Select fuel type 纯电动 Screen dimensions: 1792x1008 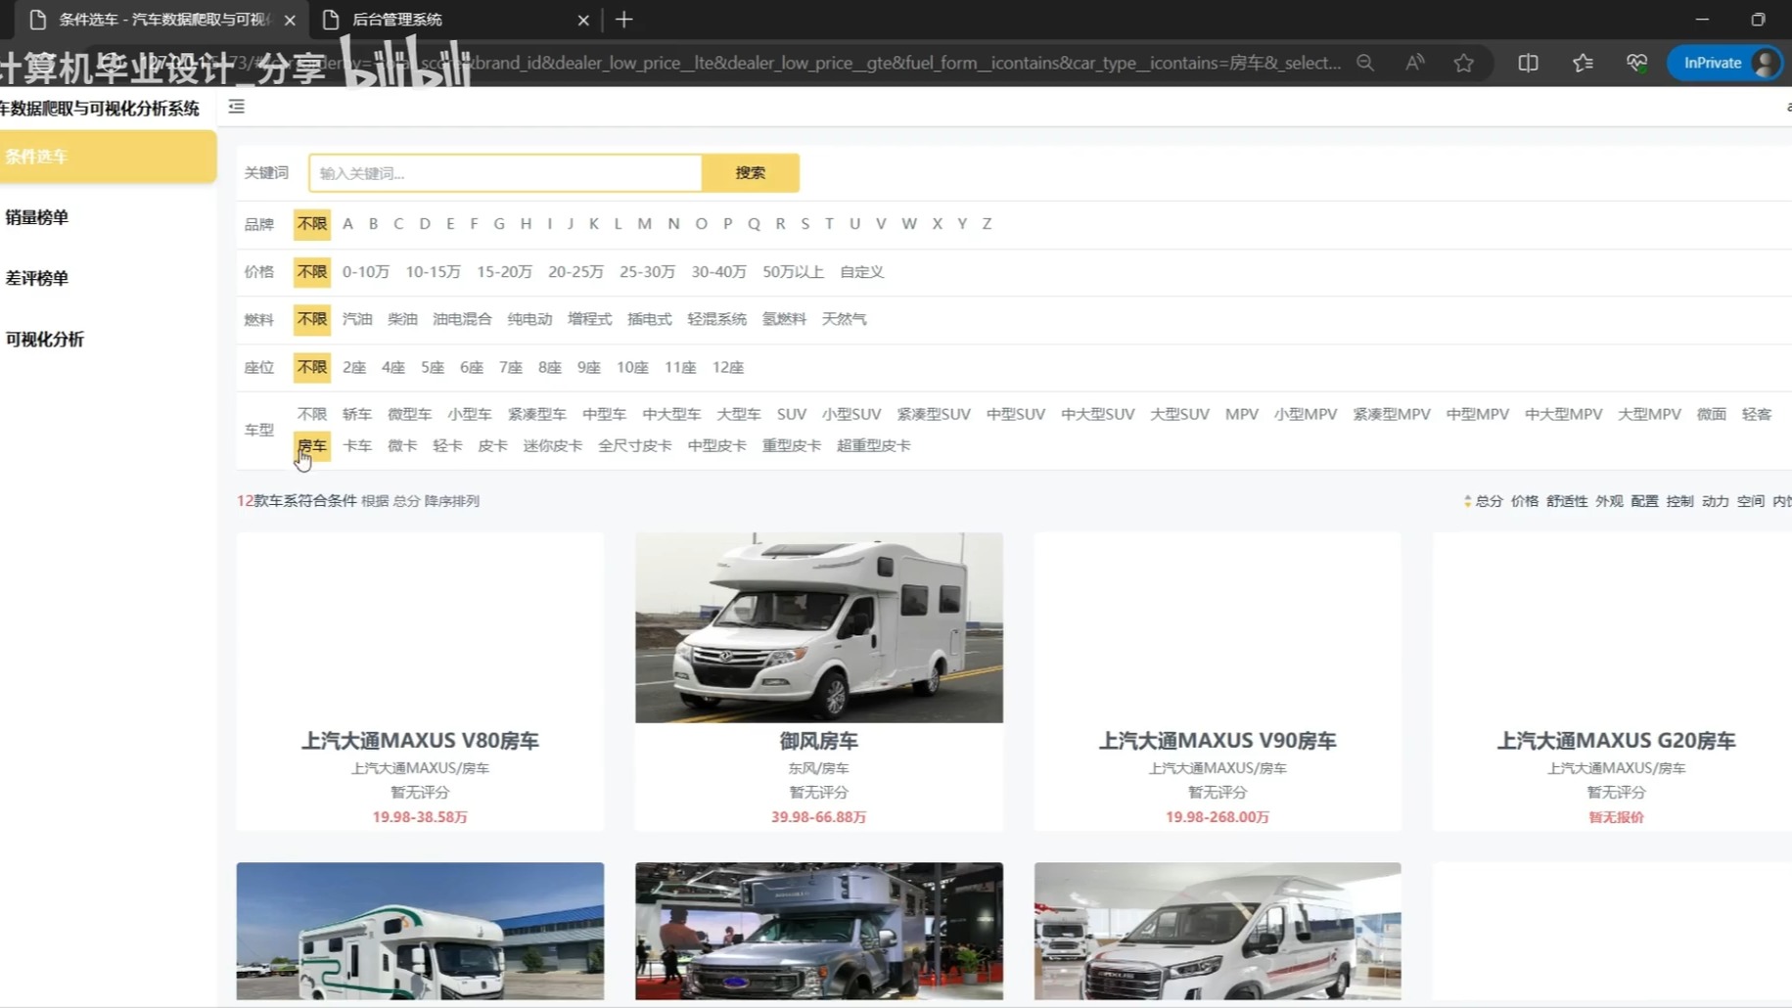(529, 319)
